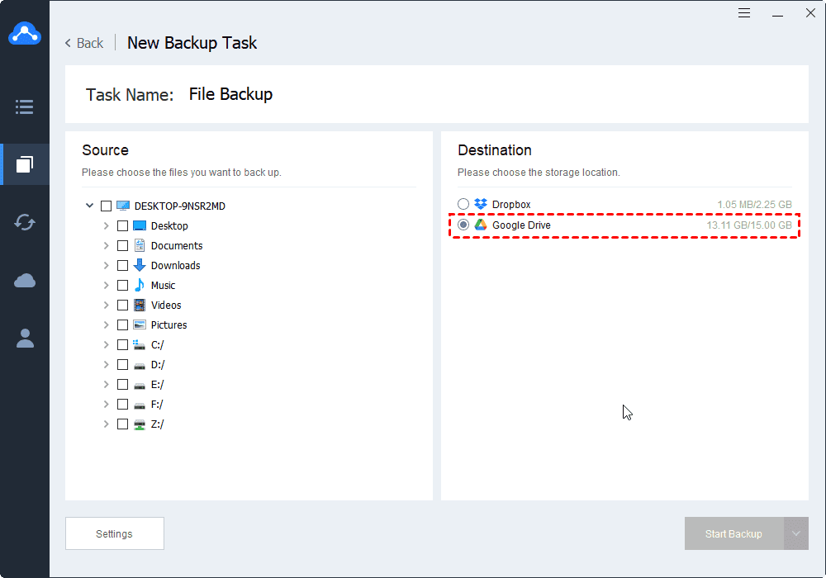Image resolution: width=826 pixels, height=578 pixels.
Task: Select the DESKTOP-9NSR2MD tree label
Action: 179,206
